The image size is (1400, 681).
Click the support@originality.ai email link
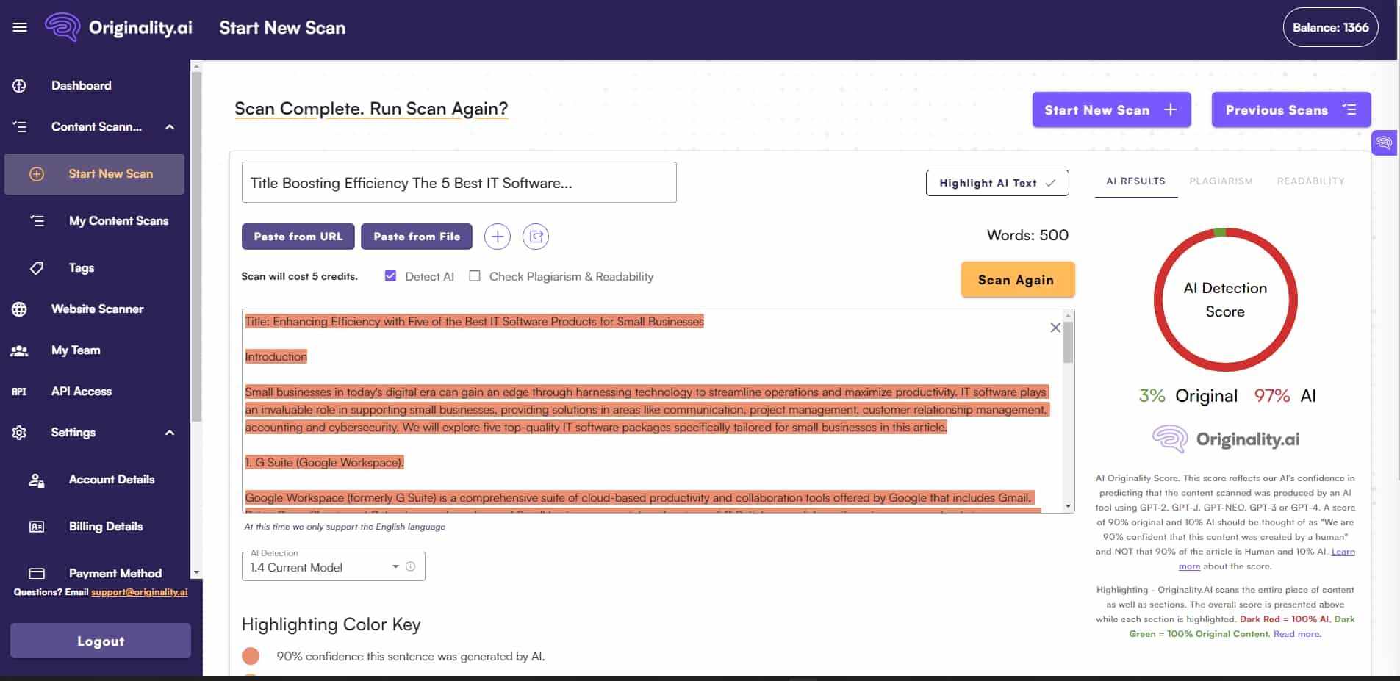pyautogui.click(x=140, y=592)
